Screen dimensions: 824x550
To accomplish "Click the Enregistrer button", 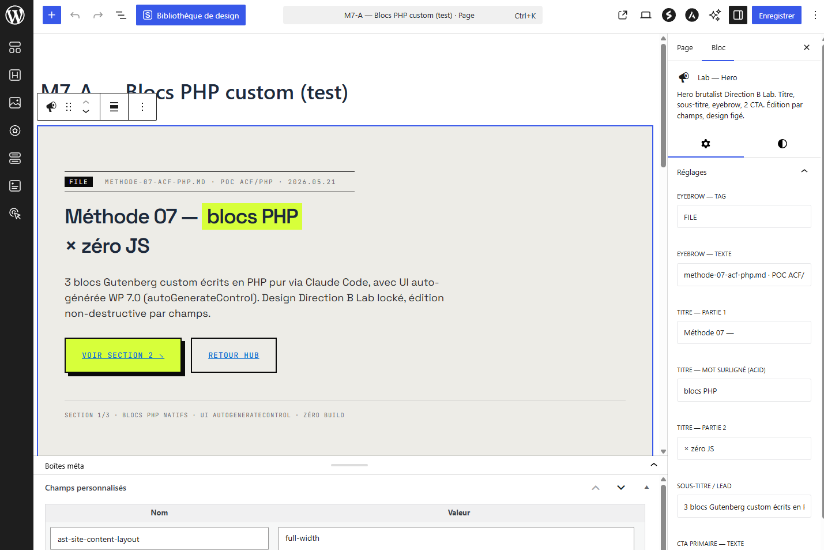I will pyautogui.click(x=777, y=15).
